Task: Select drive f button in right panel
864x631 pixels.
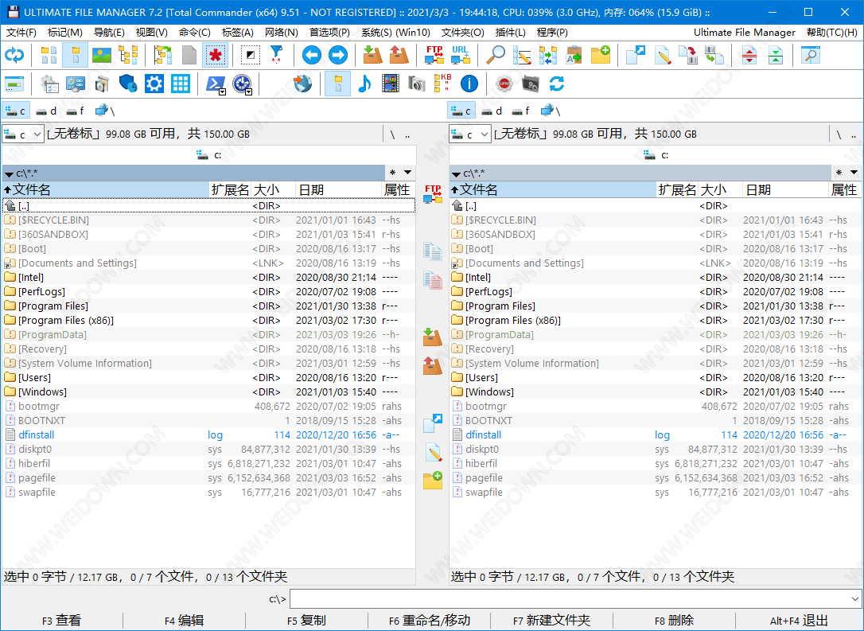Action: click(x=520, y=111)
